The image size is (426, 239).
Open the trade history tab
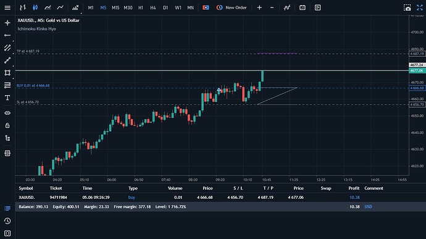pyautogui.click(x=7, y=221)
